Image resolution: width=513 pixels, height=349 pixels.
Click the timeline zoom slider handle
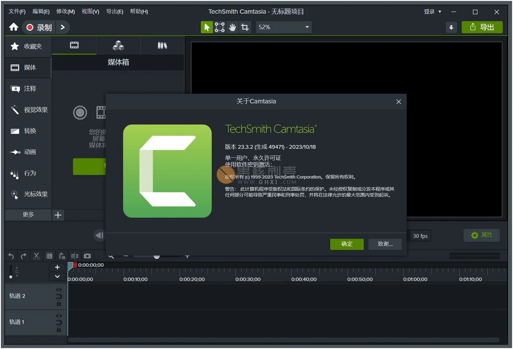pyautogui.click(x=157, y=256)
